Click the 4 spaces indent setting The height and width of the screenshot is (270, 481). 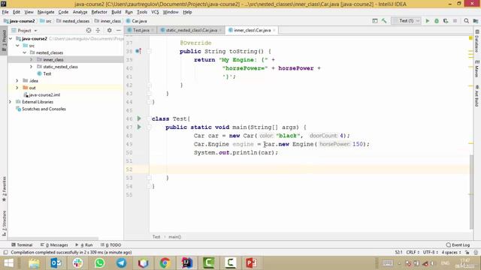[x=451, y=252]
